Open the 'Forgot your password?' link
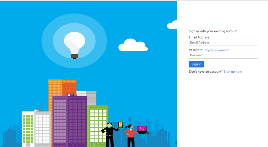The height and width of the screenshot is (147, 268). click(217, 50)
